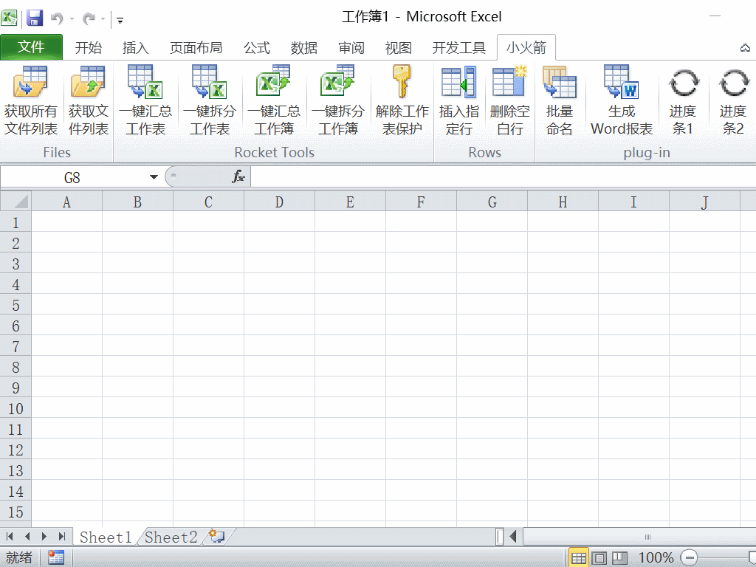Switch to 数据 ribbon tab
This screenshot has height=567, width=756.
tap(303, 48)
